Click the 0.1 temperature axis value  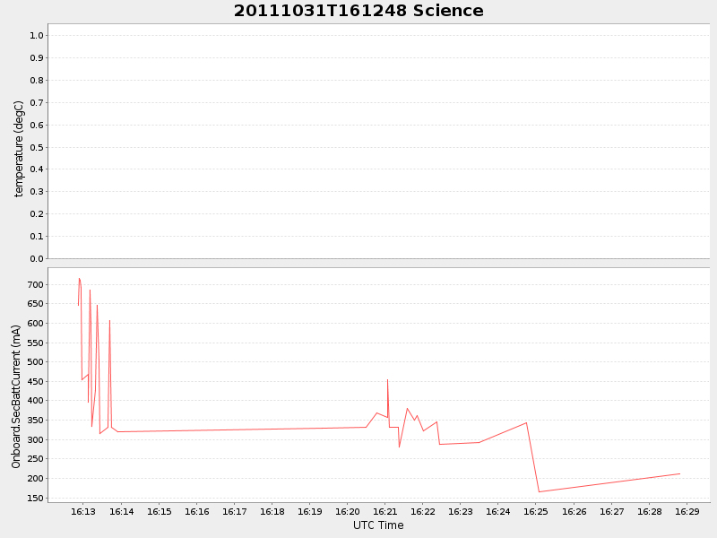click(x=37, y=237)
